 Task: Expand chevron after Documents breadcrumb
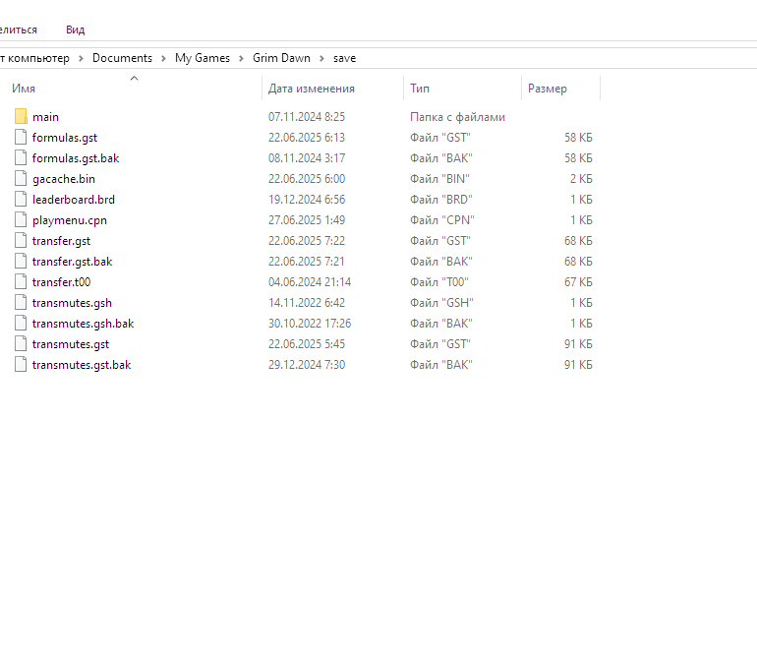[163, 58]
